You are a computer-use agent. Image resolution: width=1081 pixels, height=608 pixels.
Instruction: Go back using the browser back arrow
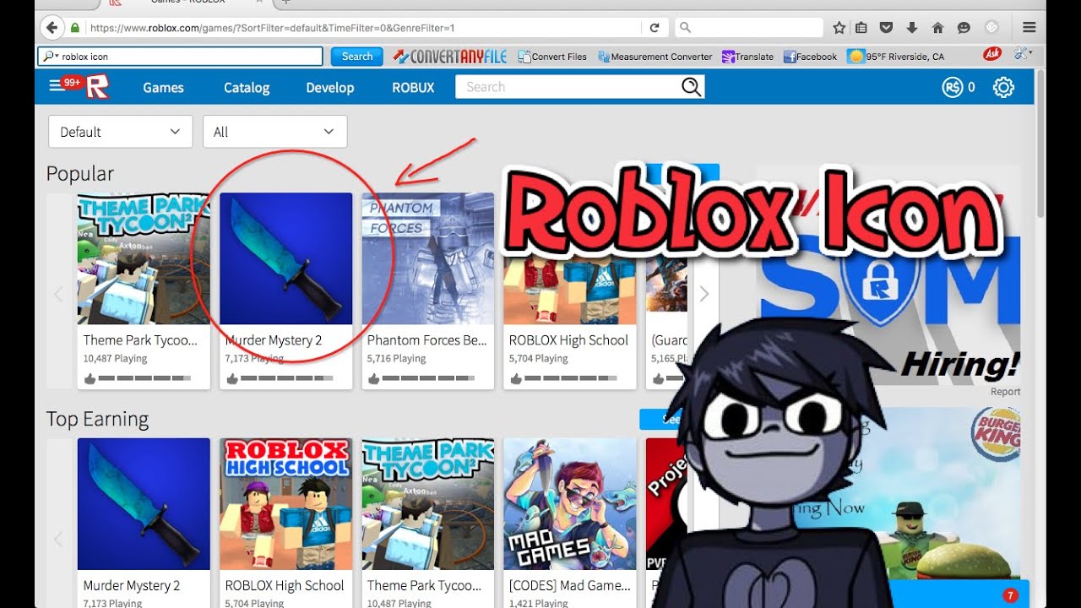pos(52,28)
